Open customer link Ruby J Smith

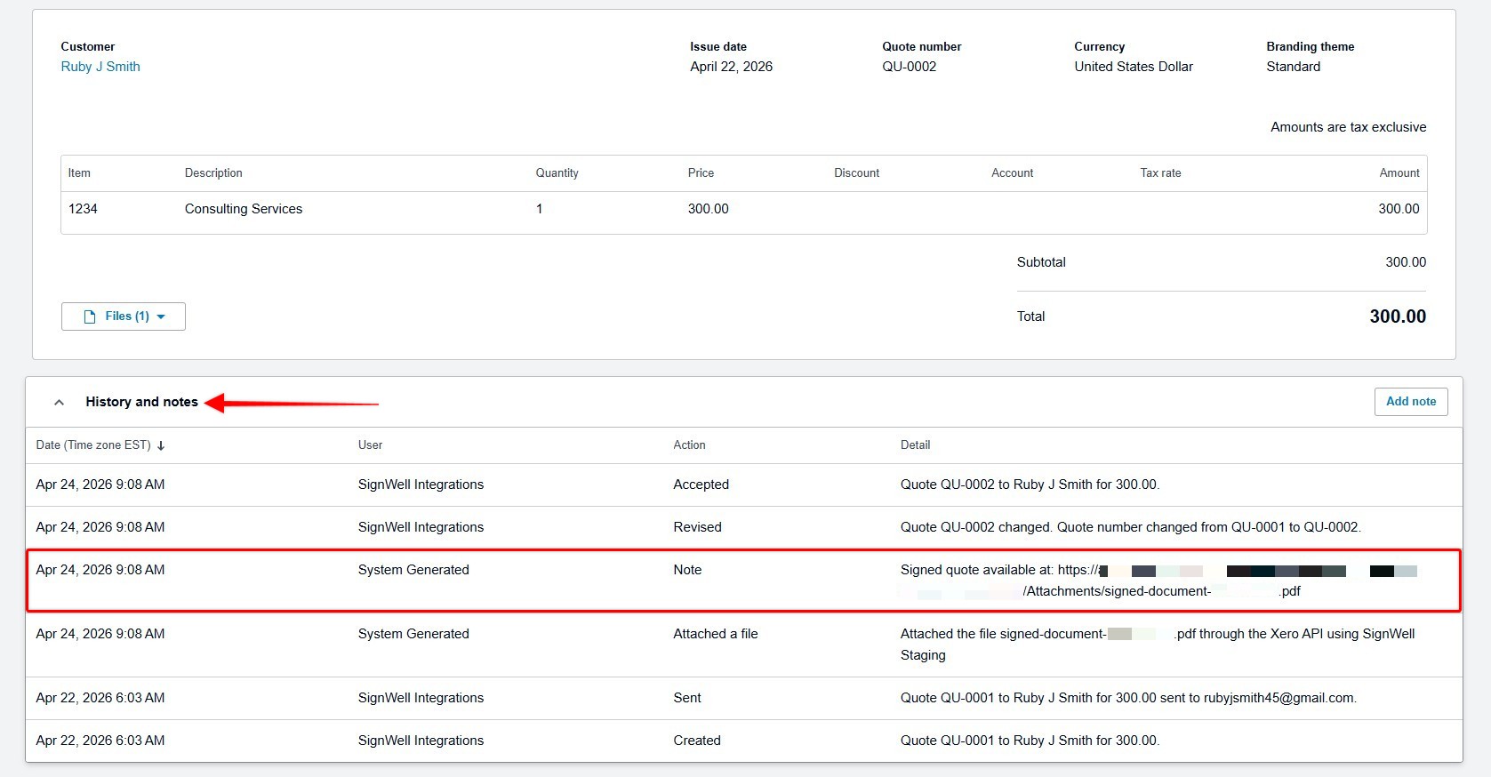coord(100,67)
